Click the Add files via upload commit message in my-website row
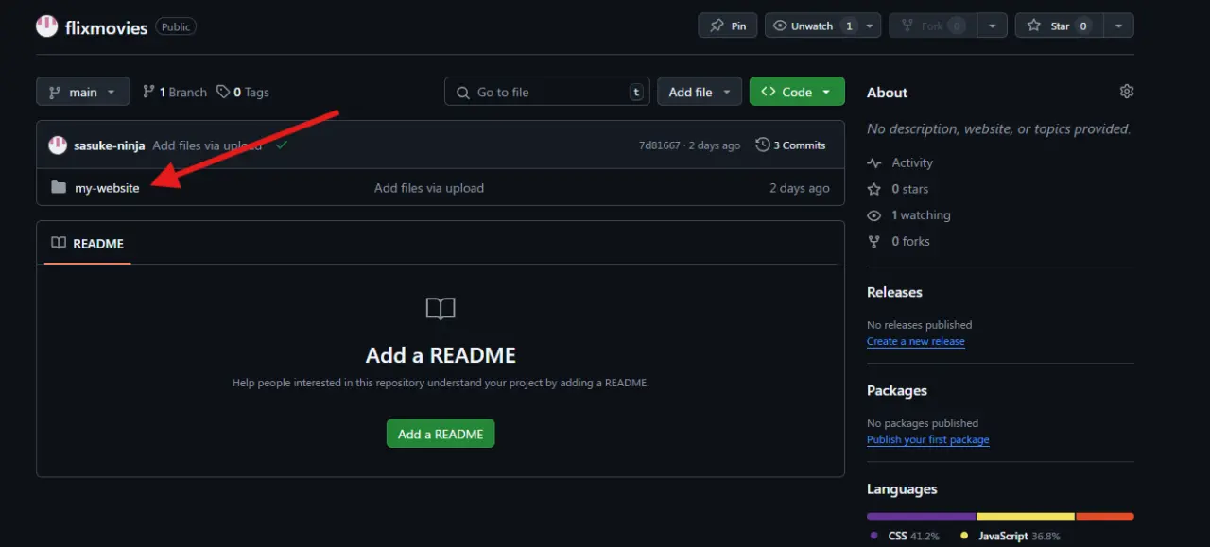1210x547 pixels. [429, 188]
